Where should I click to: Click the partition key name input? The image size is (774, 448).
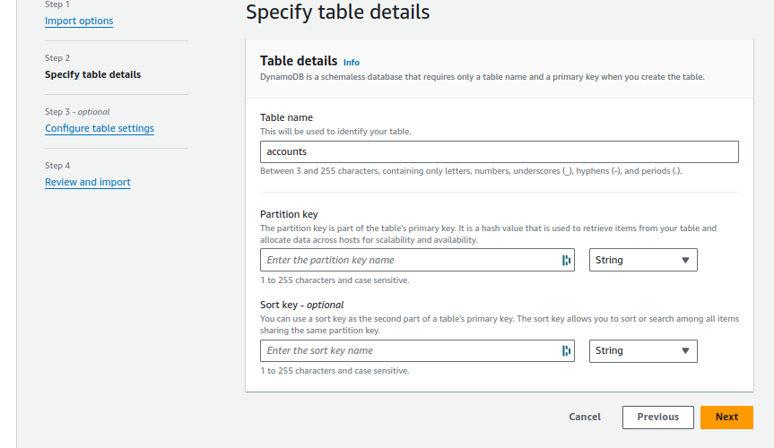pos(411,261)
